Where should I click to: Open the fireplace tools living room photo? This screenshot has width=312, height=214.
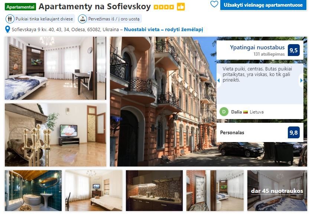[x=55, y=135]
